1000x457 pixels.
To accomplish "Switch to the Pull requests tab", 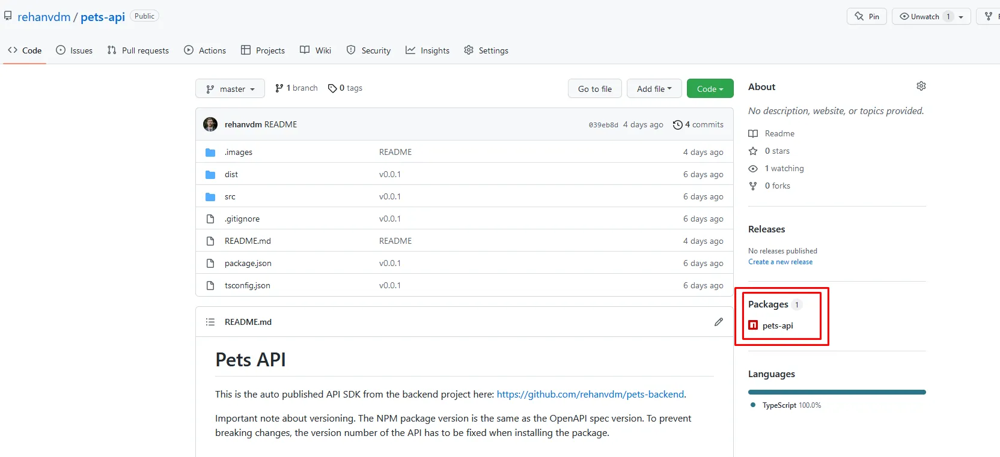I will point(138,50).
